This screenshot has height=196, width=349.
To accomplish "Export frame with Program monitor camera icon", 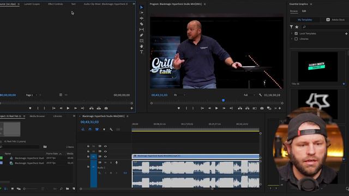I will click(262, 108).
